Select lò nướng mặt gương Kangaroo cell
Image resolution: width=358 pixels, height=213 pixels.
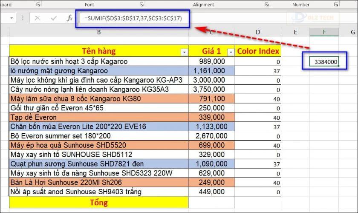click(x=98, y=71)
